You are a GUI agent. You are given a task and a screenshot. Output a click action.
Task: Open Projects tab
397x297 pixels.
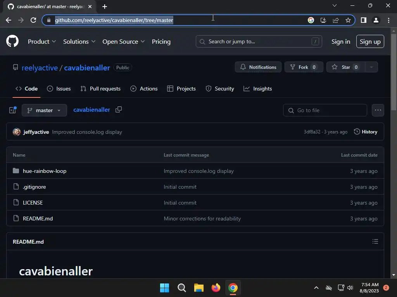[181, 89]
